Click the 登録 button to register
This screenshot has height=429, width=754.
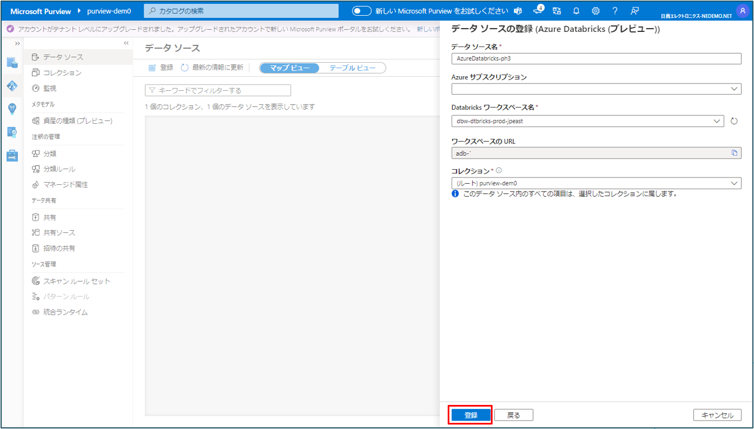(x=471, y=415)
